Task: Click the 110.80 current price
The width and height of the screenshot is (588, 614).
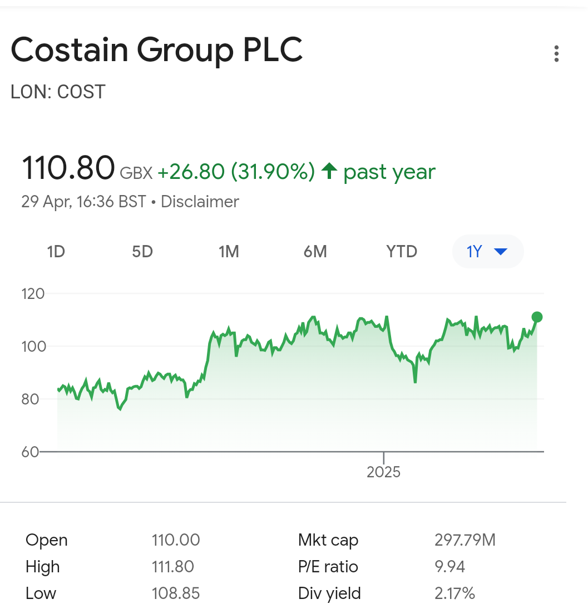Action: coord(68,168)
